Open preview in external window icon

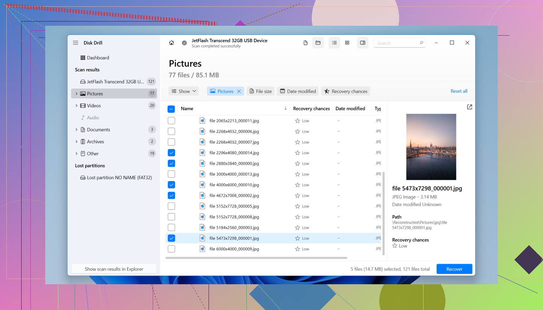pos(469,107)
